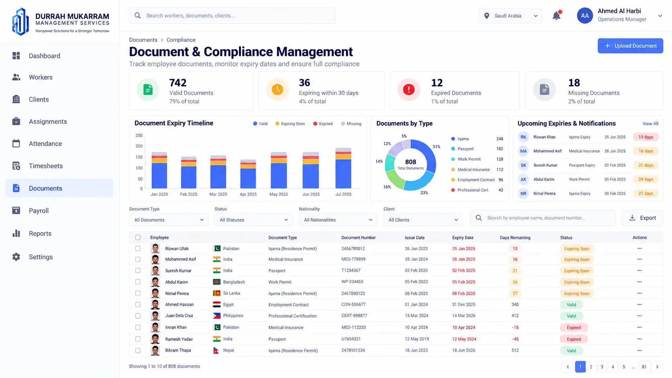Check the Rizwan Ullah row checkbox
Screen dimensions: 672x378
click(x=138, y=249)
